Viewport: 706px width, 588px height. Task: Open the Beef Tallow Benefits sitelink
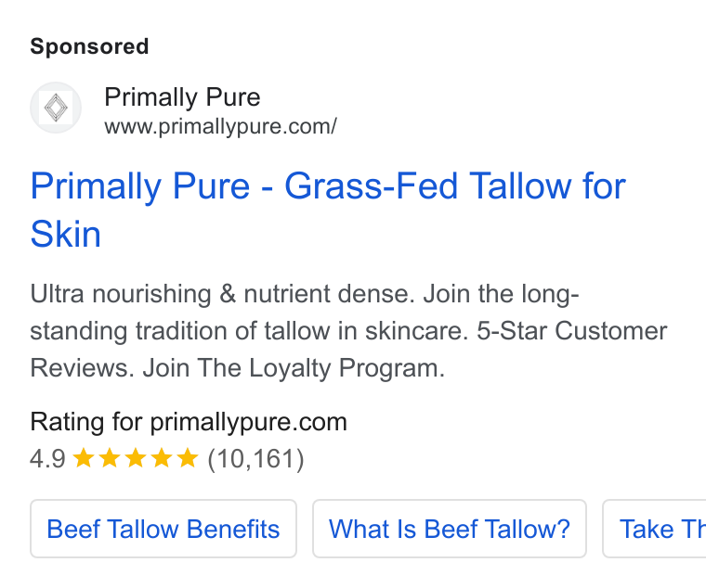tap(163, 529)
